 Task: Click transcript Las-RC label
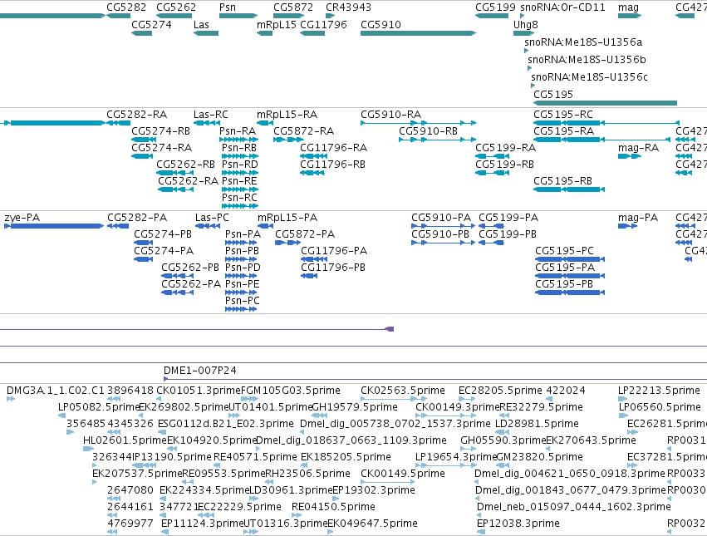210,114
